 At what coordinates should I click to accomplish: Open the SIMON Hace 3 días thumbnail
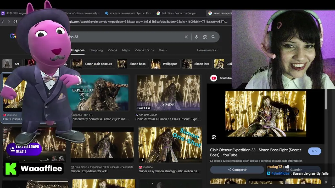tap(168, 93)
